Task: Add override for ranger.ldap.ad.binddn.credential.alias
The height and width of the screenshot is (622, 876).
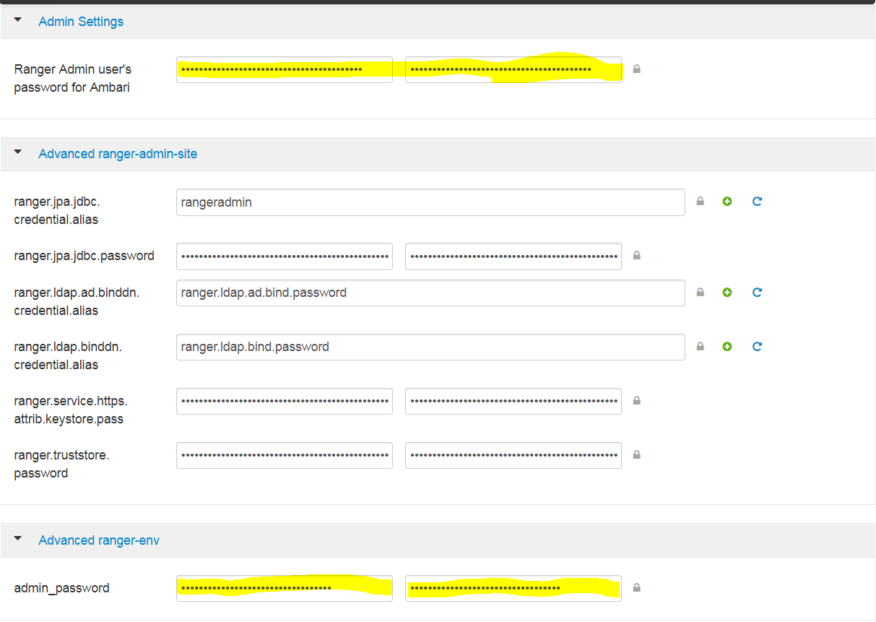Action: click(x=727, y=292)
